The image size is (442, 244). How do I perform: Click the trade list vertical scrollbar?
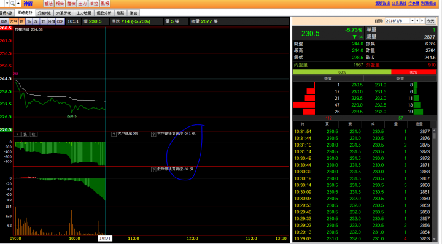point(435,185)
